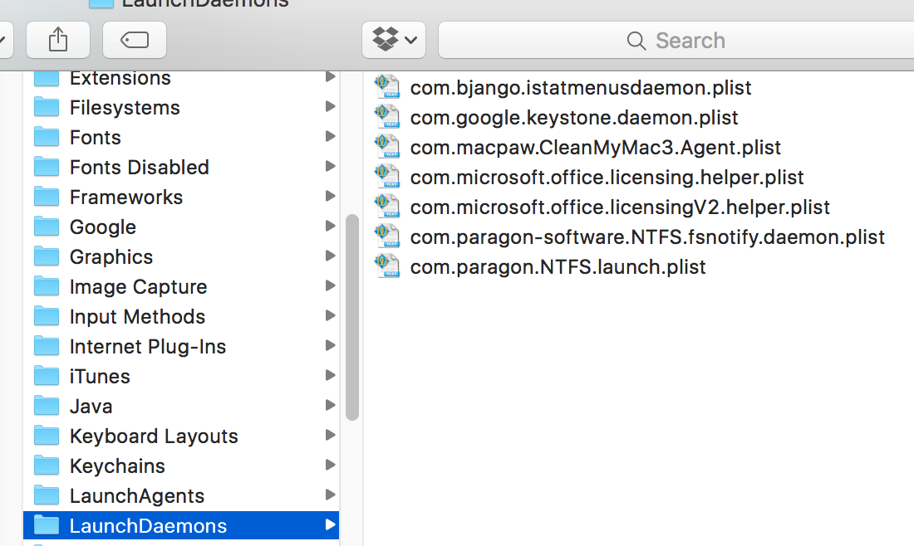Click the Edit Tags toolbar button
Image resolution: width=914 pixels, height=546 pixels.
[134, 39]
